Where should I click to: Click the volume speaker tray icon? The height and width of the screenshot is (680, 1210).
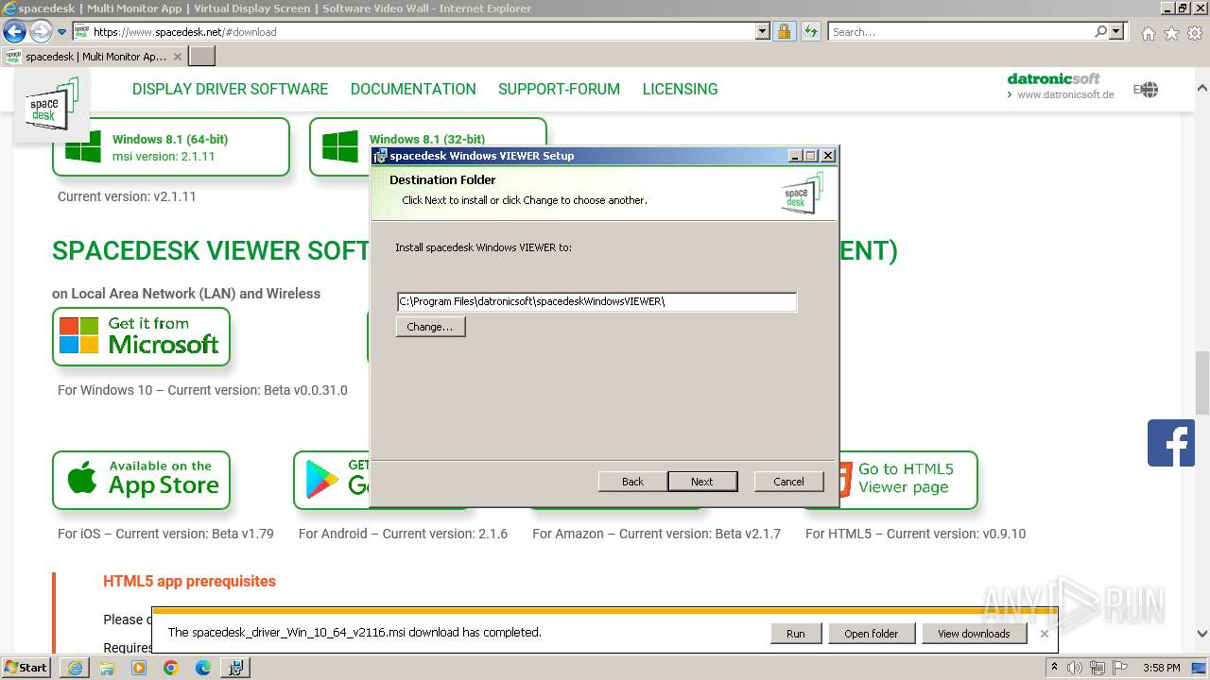tap(1075, 668)
